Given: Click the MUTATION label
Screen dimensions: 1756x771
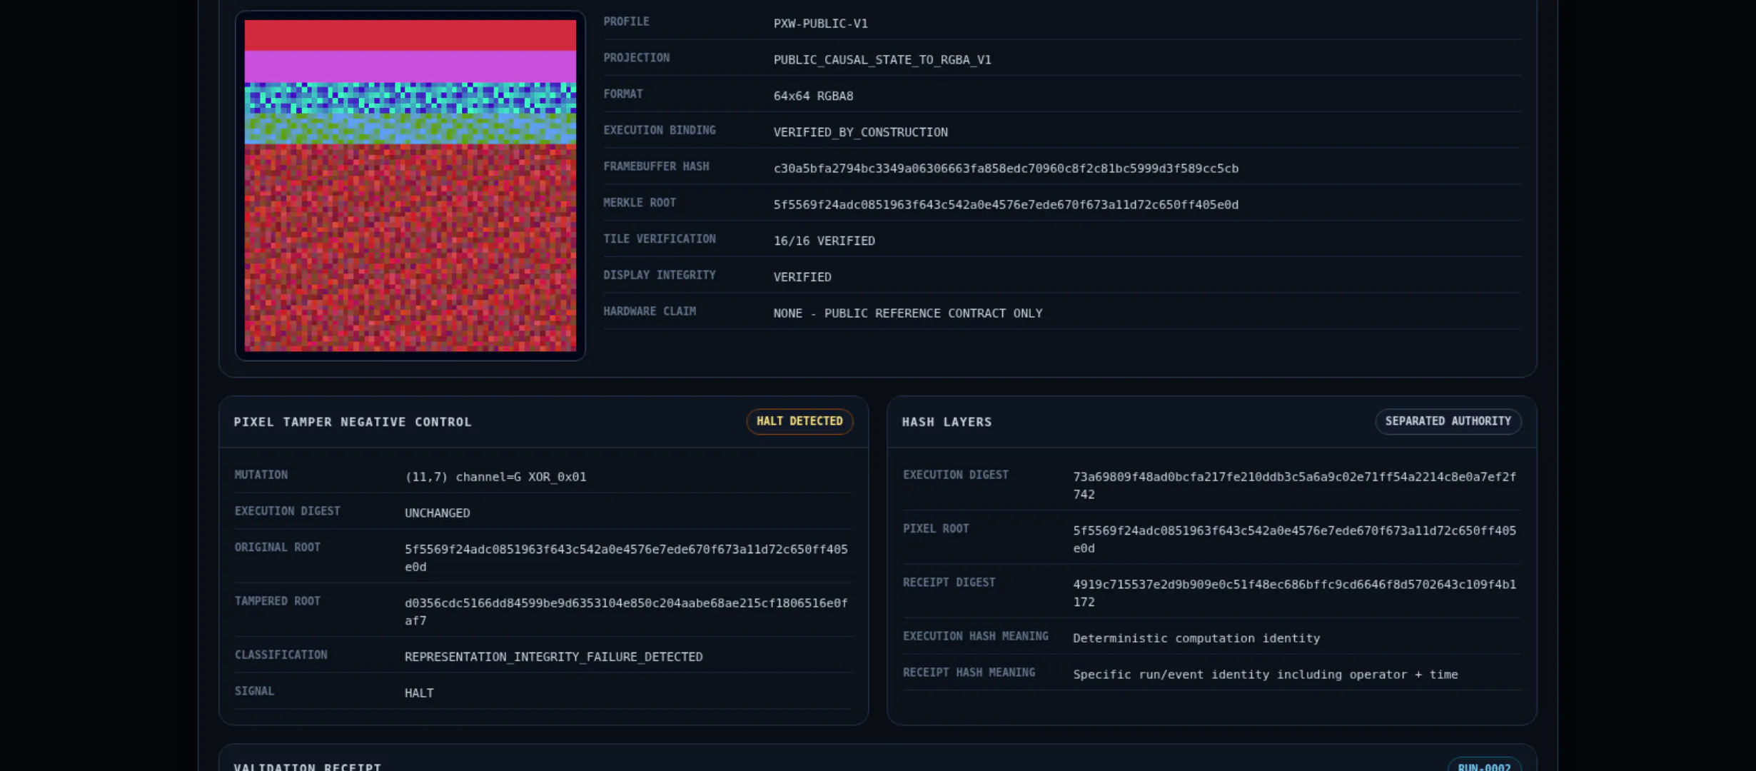Looking at the screenshot, I should coord(261,475).
